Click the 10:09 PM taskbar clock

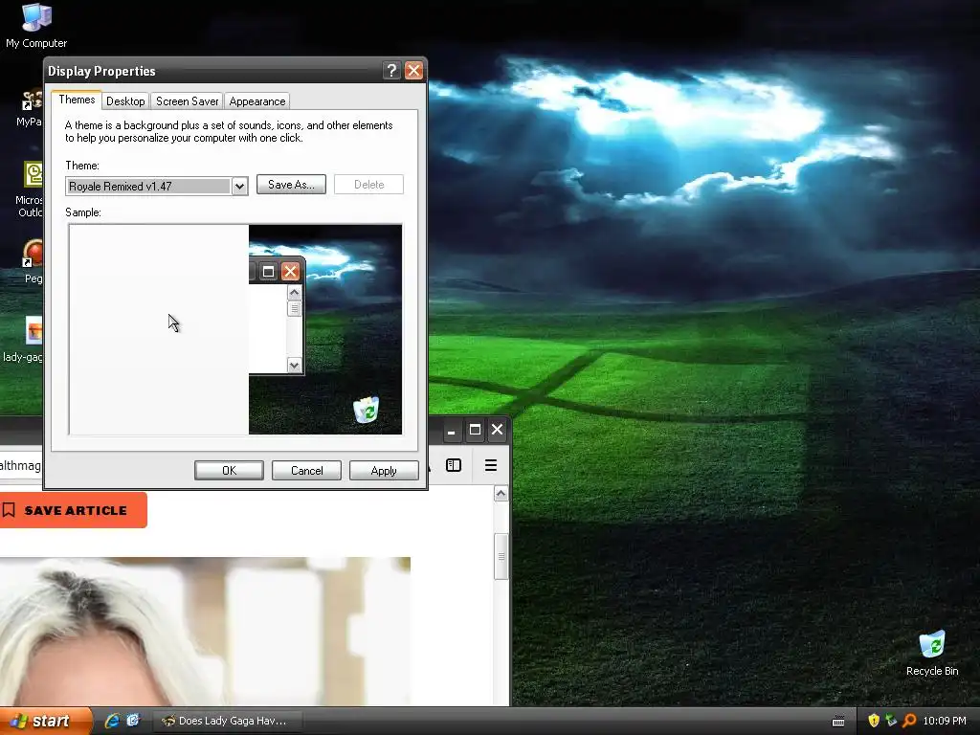pos(945,721)
